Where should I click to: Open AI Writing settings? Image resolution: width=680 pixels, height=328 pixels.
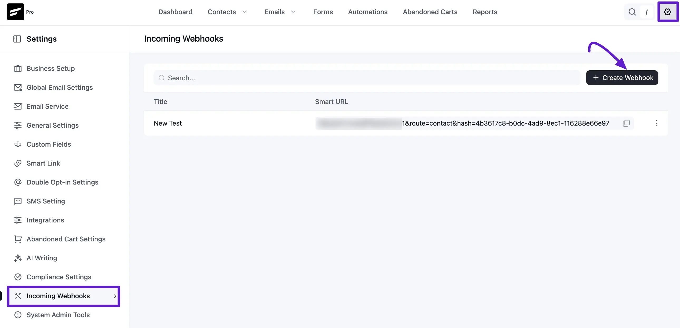[42, 258]
